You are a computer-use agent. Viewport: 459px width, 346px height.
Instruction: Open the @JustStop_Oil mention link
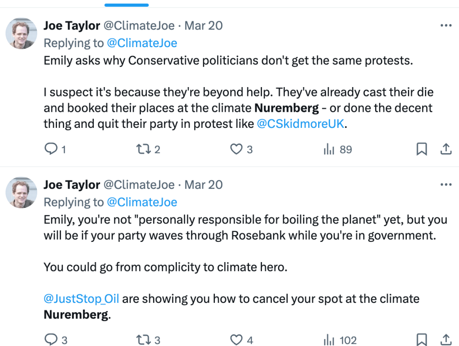tap(81, 298)
